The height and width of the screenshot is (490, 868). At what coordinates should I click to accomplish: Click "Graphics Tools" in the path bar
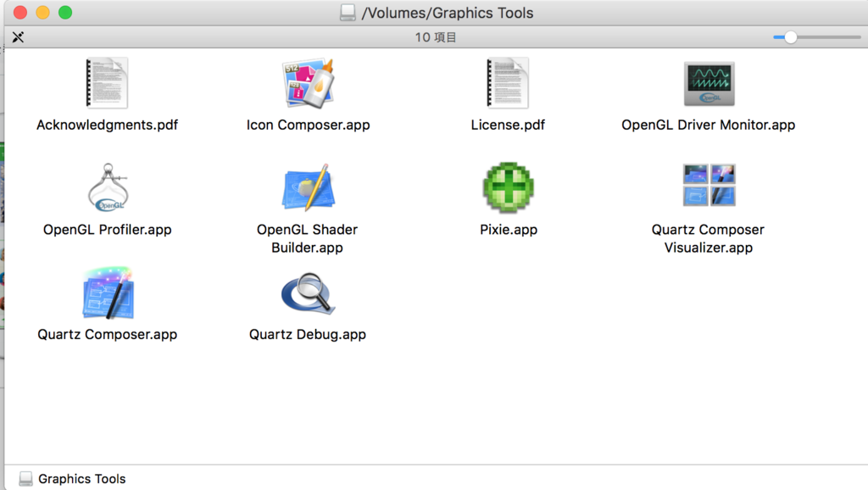(82, 479)
